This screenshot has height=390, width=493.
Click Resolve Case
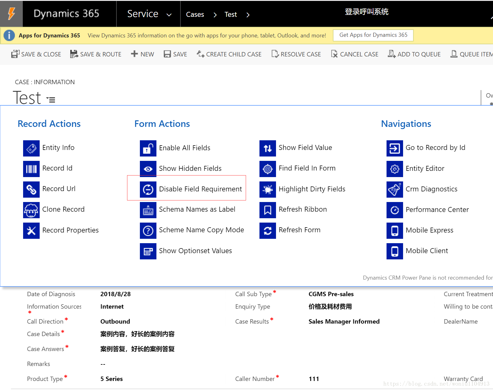pos(296,54)
